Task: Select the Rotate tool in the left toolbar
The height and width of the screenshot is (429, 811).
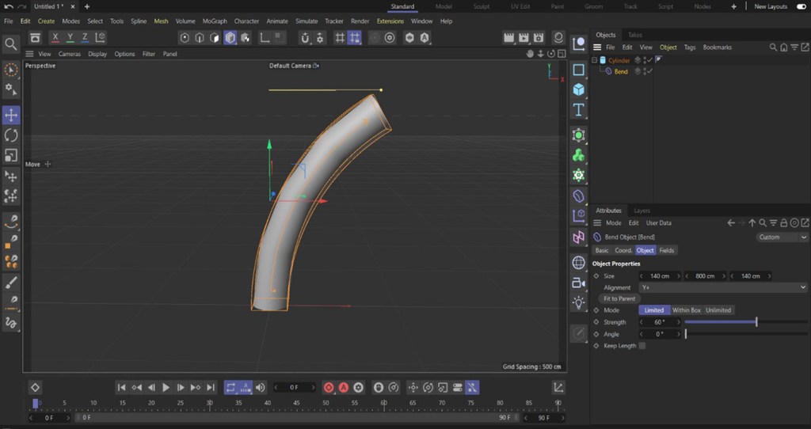Action: [x=11, y=135]
